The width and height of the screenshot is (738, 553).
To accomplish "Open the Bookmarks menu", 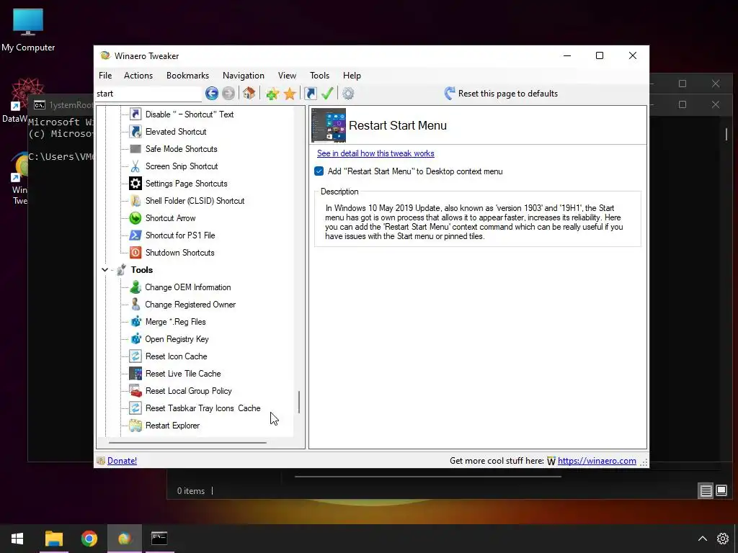I will click(188, 75).
